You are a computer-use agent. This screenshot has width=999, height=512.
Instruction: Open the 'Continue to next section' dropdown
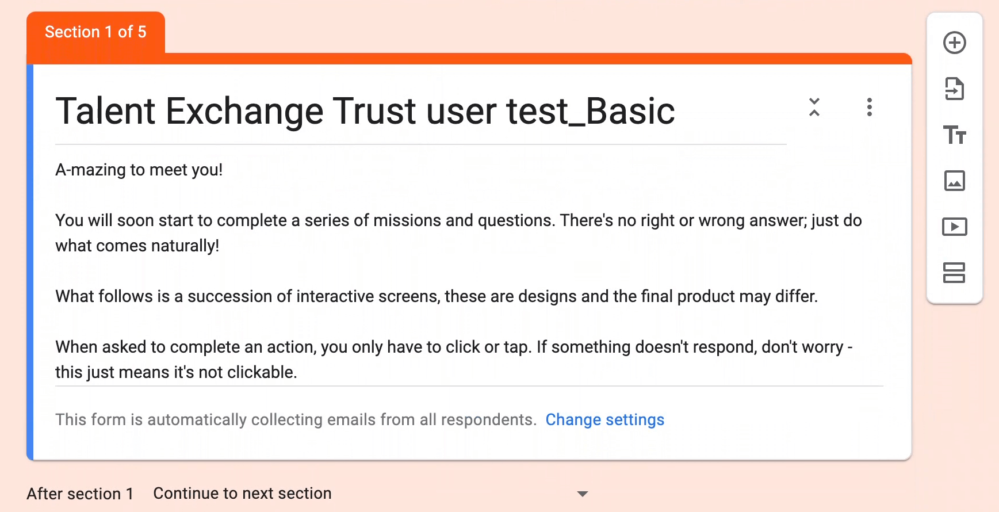pyautogui.click(x=368, y=494)
